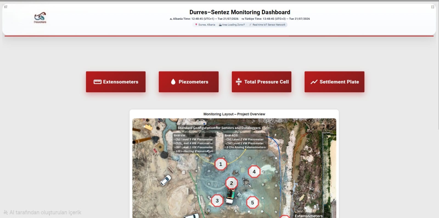Image resolution: width=439 pixels, height=218 pixels.
Task: Click the "Durres–Sentez Monitoring Dashboard" title
Action: [x=240, y=12]
